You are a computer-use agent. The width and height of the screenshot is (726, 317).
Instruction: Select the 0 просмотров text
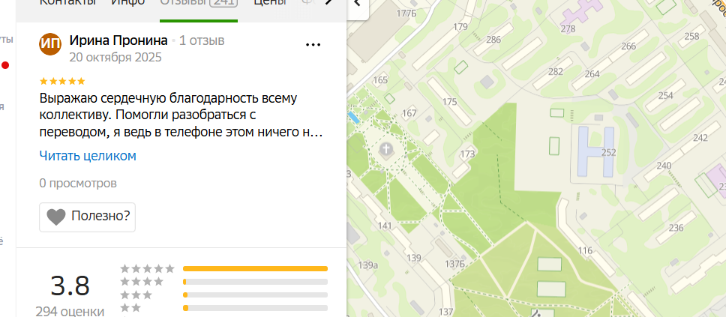click(78, 184)
